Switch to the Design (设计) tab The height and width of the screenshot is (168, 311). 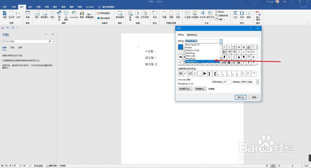tap(30, 7)
